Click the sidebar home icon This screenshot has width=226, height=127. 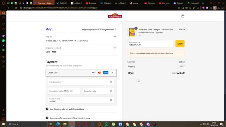[x=4, y=13]
